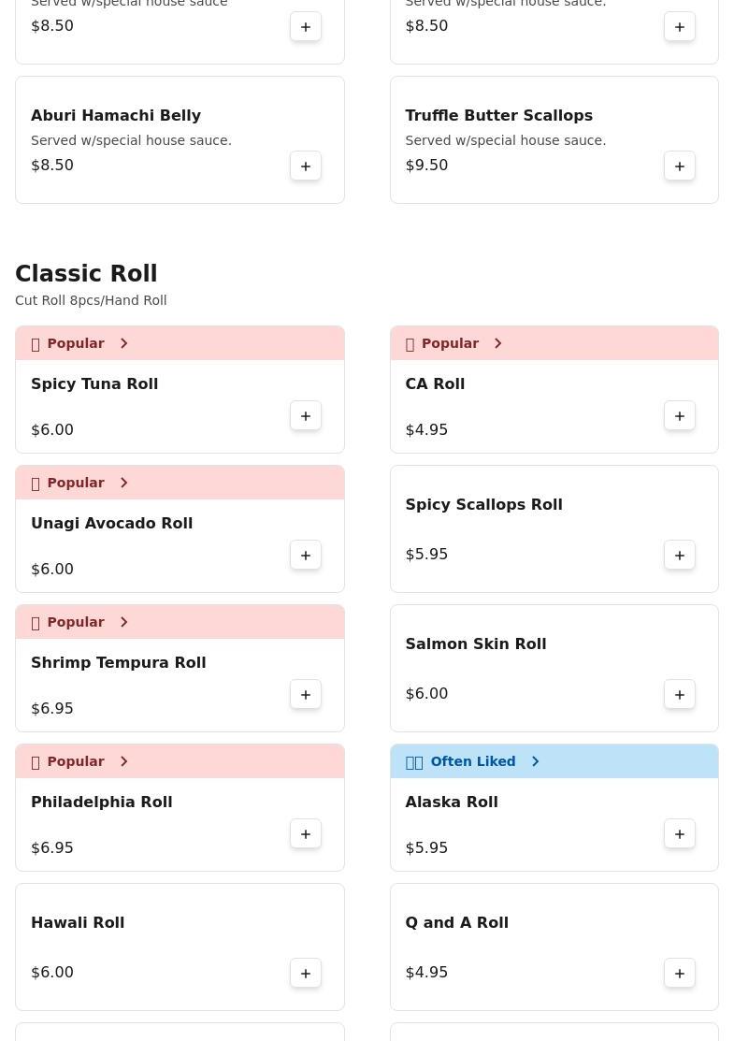Add CA Roll using plus button
Screen dimensions: 734x1041
coord(680,416)
